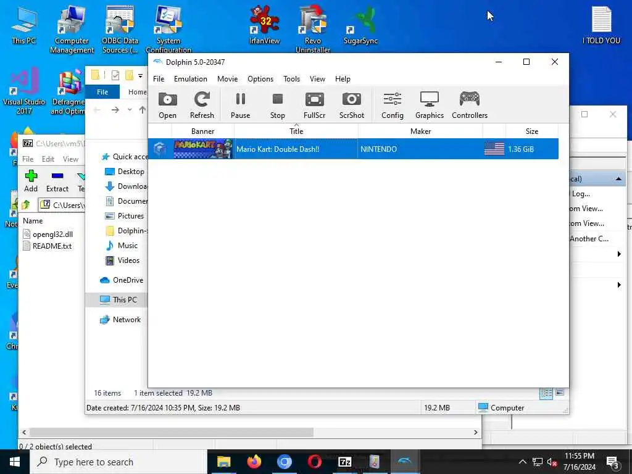Open the Options menu in Dolphin
The height and width of the screenshot is (474, 632).
pos(260,79)
